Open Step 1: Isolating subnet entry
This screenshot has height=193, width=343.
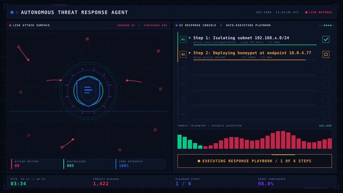pos(241,38)
